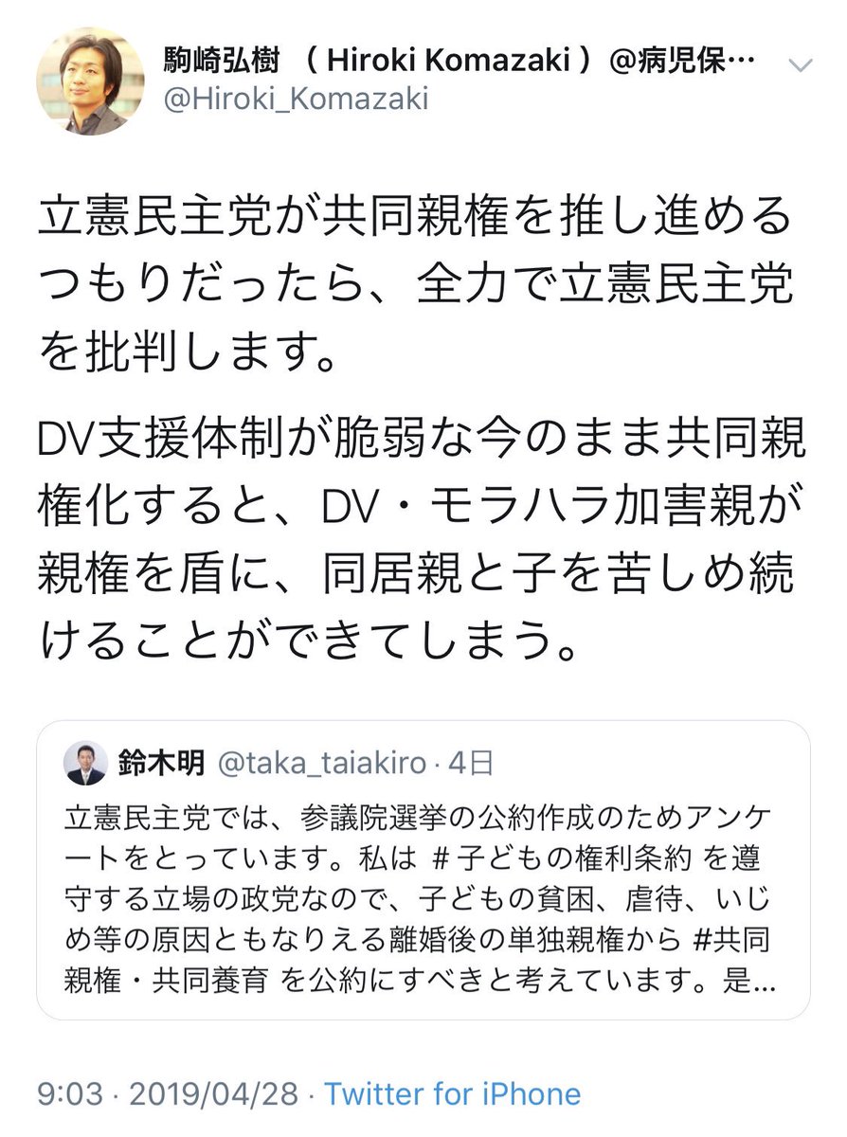Open 鈴木明's quoted avatar thumbnail
The height and width of the screenshot is (1137, 847).
tap(85, 763)
